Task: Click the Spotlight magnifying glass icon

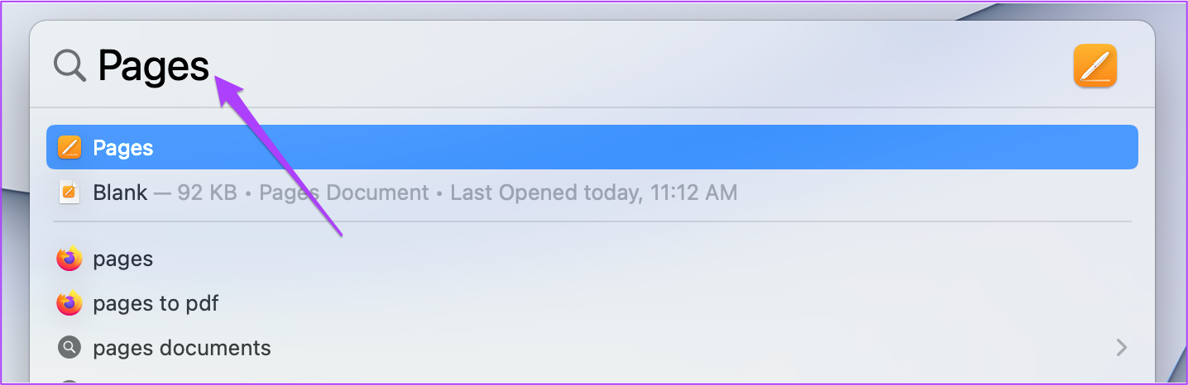Action: click(69, 65)
